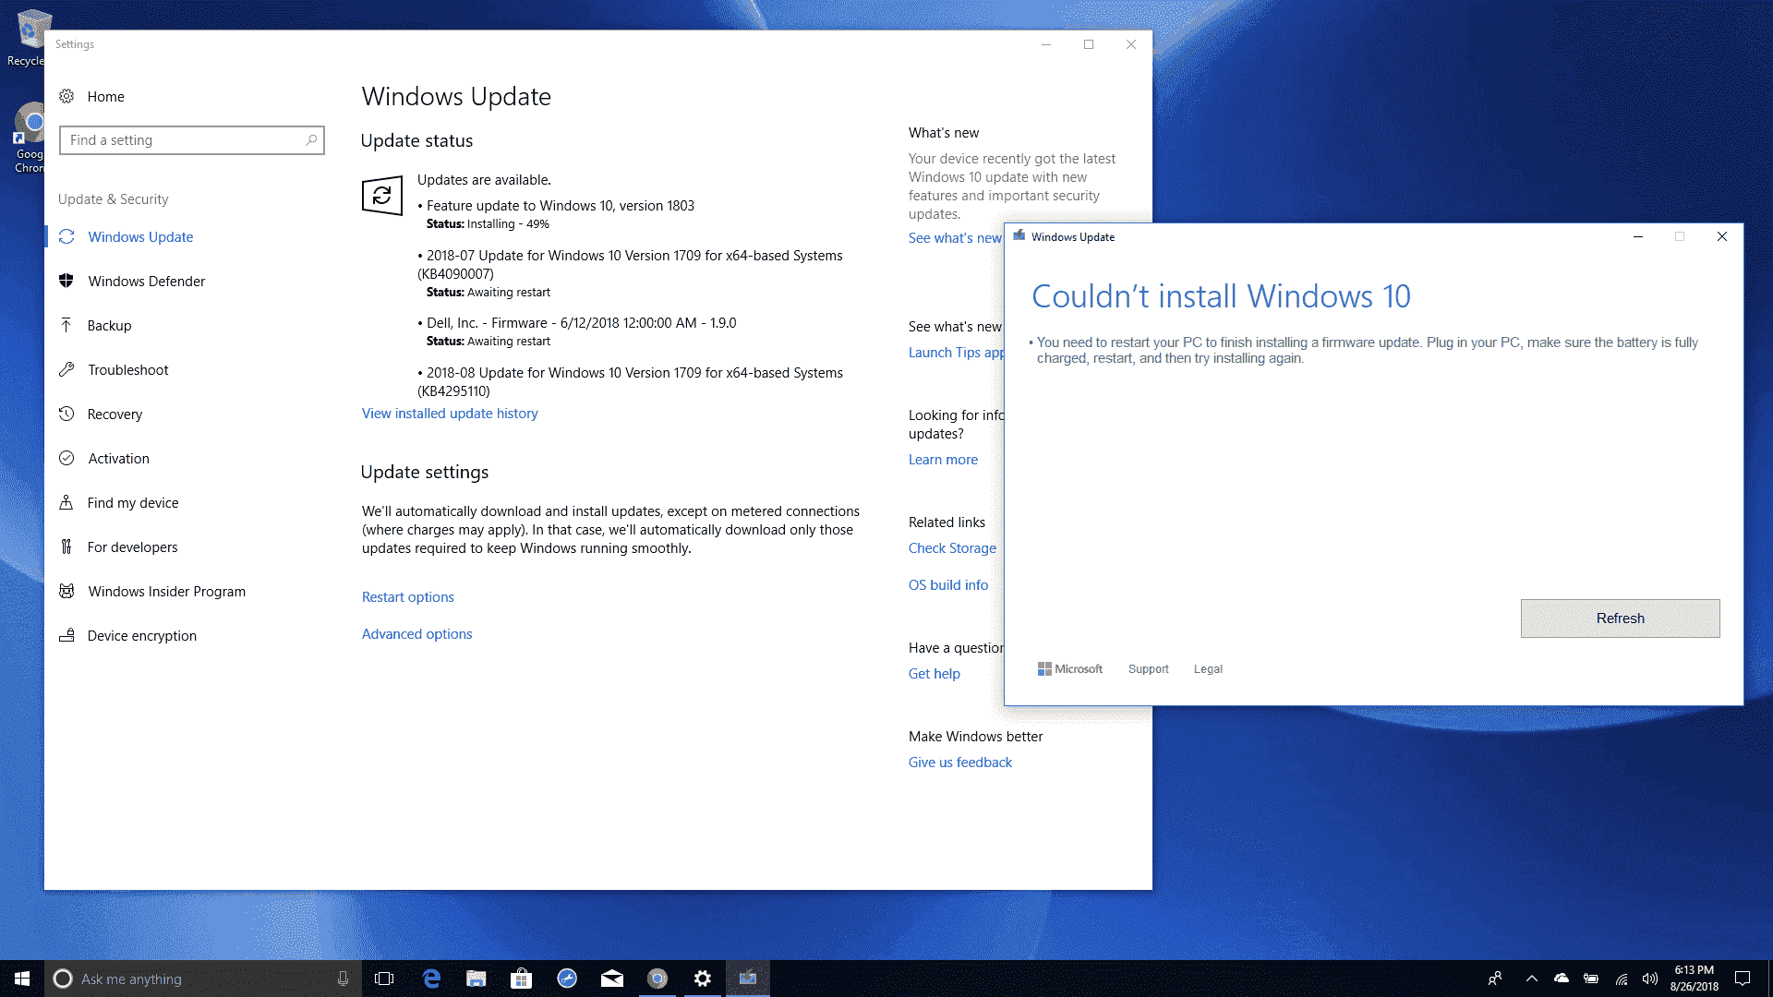Click the Home gear icon in Settings
The image size is (1773, 997).
66,96
